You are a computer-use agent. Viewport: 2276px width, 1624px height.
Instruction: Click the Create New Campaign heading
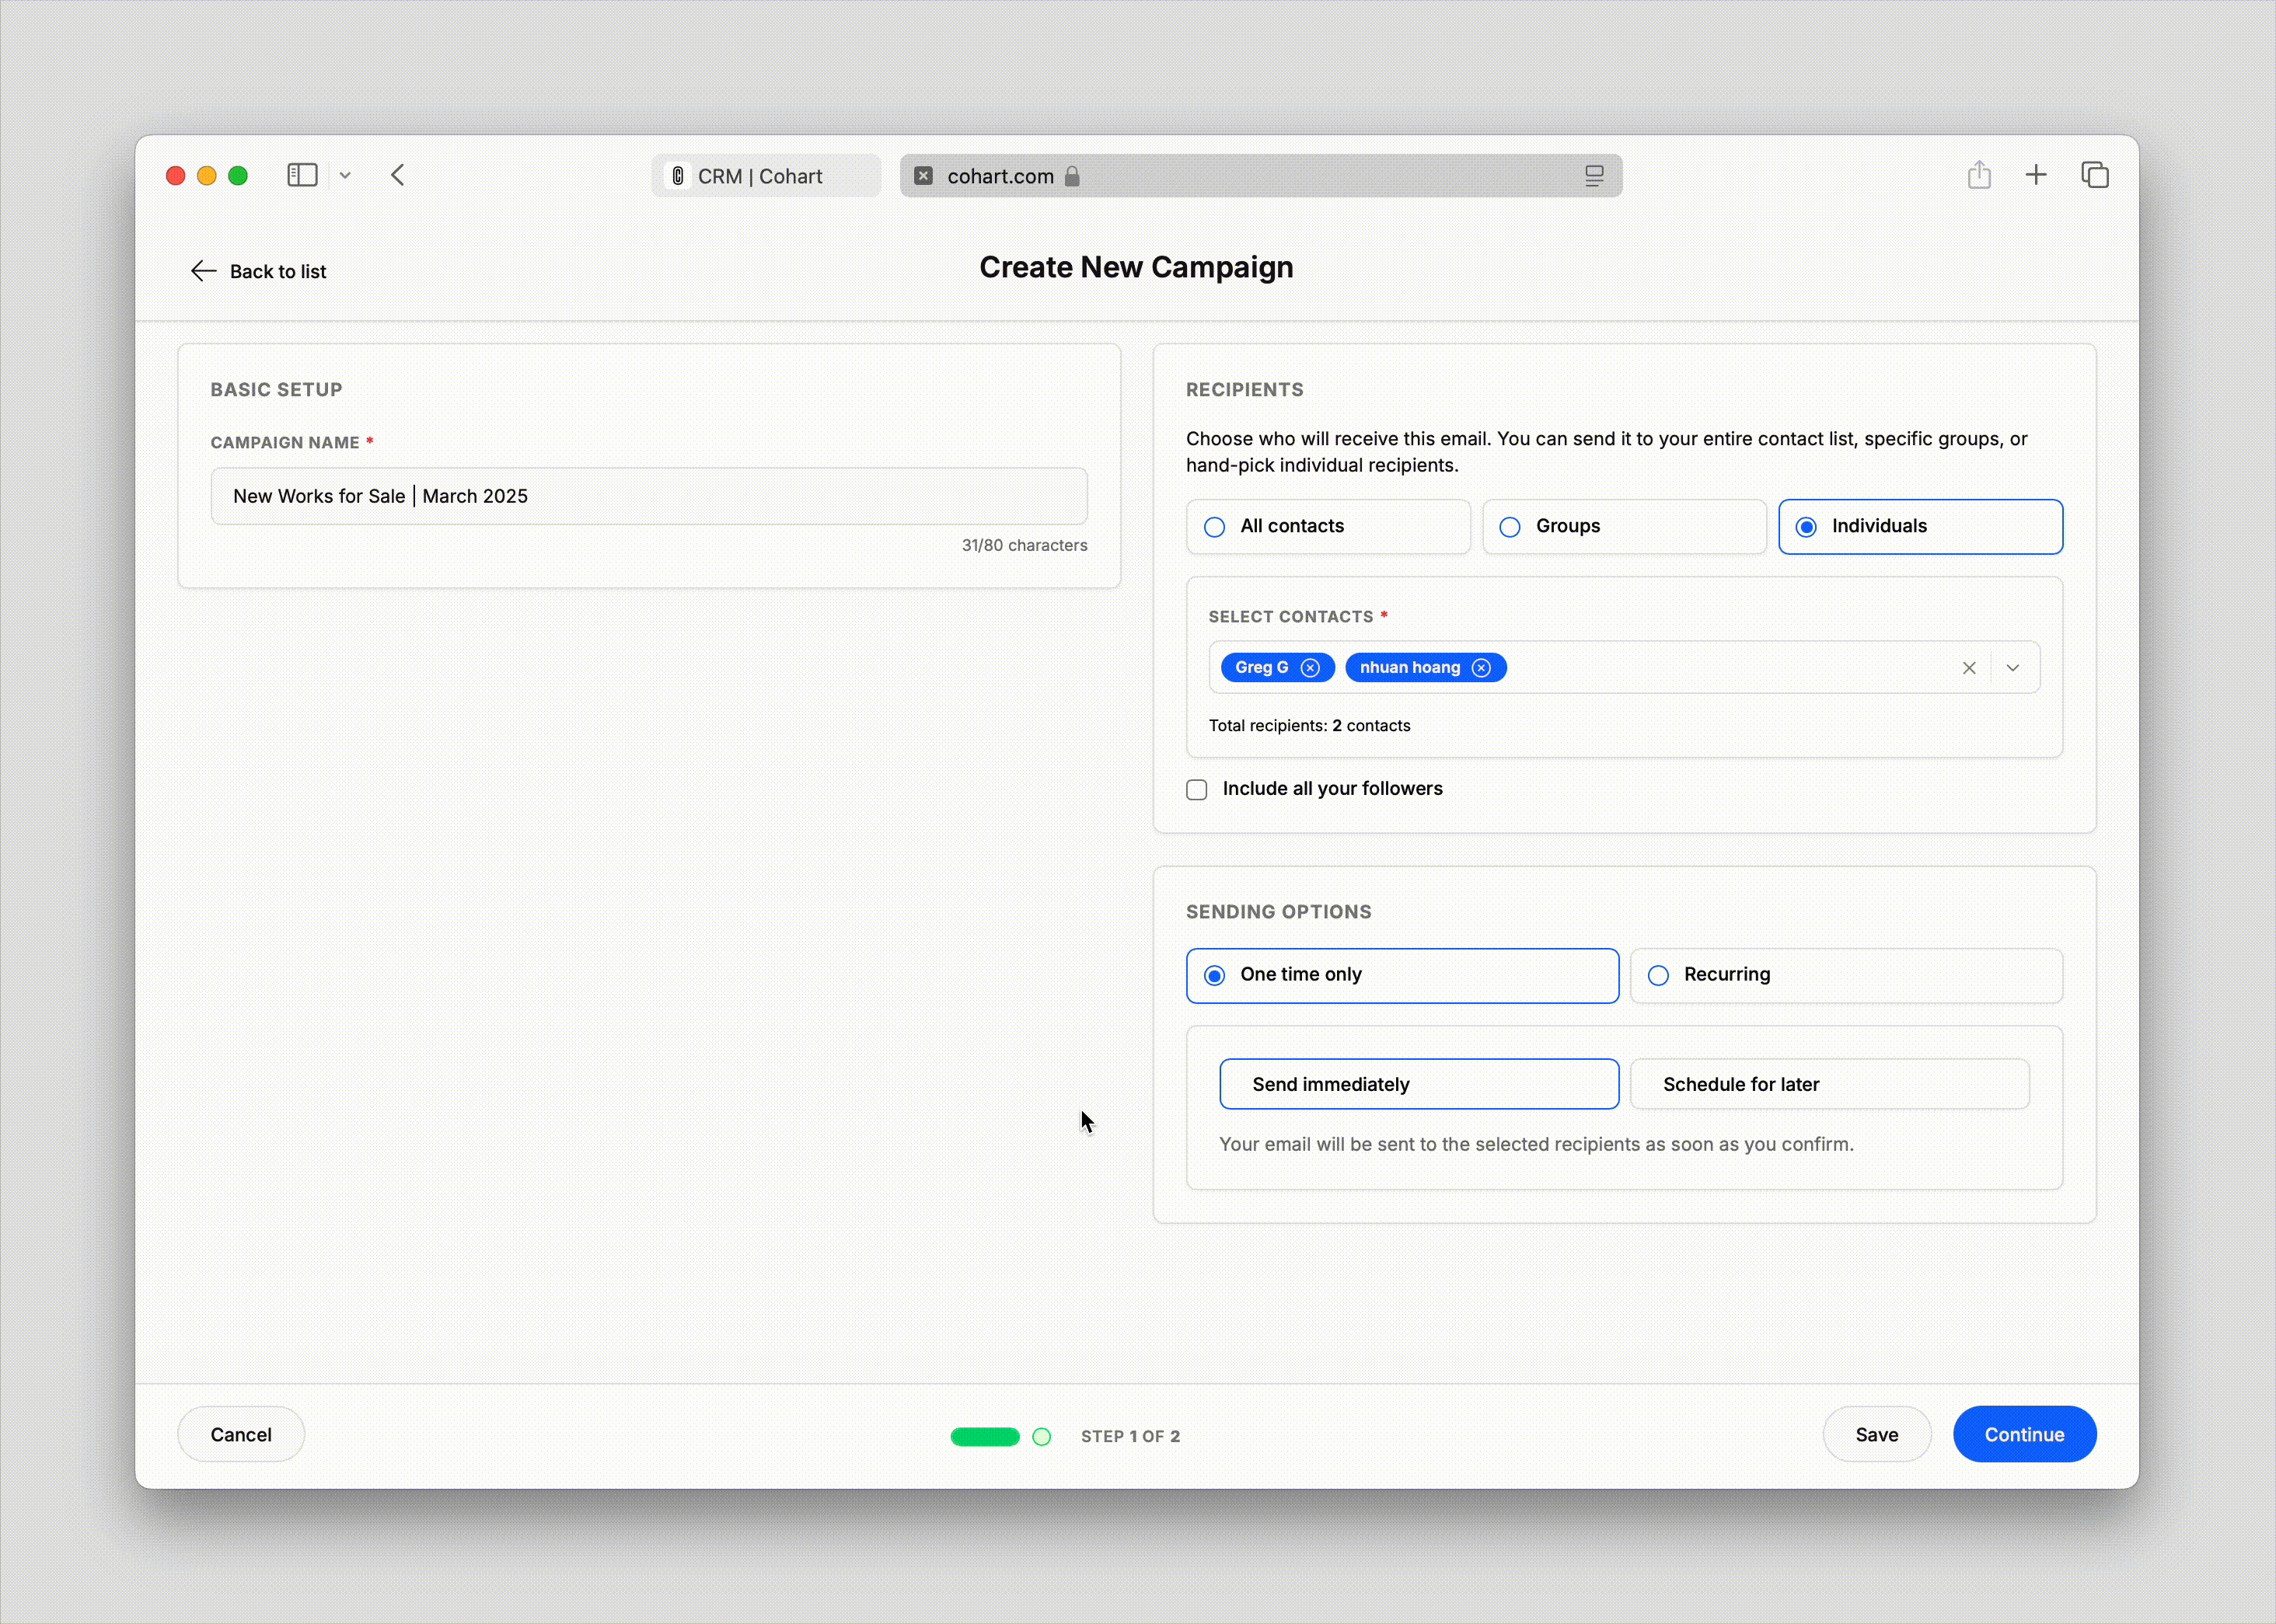pyautogui.click(x=1136, y=267)
